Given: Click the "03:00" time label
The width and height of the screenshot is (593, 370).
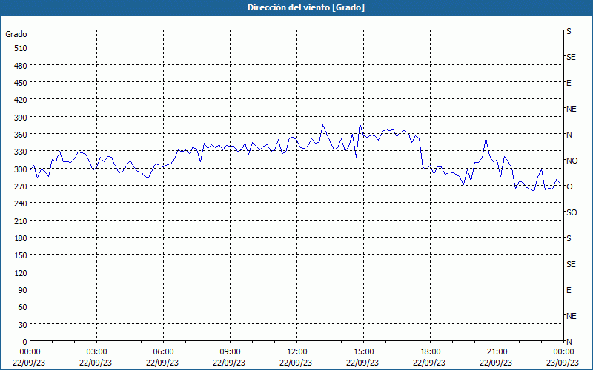Looking at the screenshot, I should [x=97, y=352].
